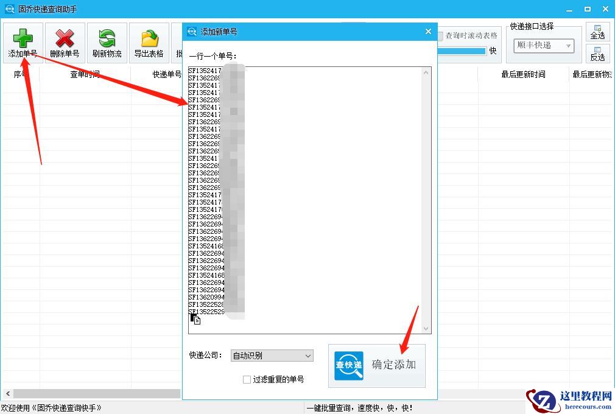Click the main window app icon
Viewport: 615px width, 414px height.
pyautogui.click(x=9, y=9)
